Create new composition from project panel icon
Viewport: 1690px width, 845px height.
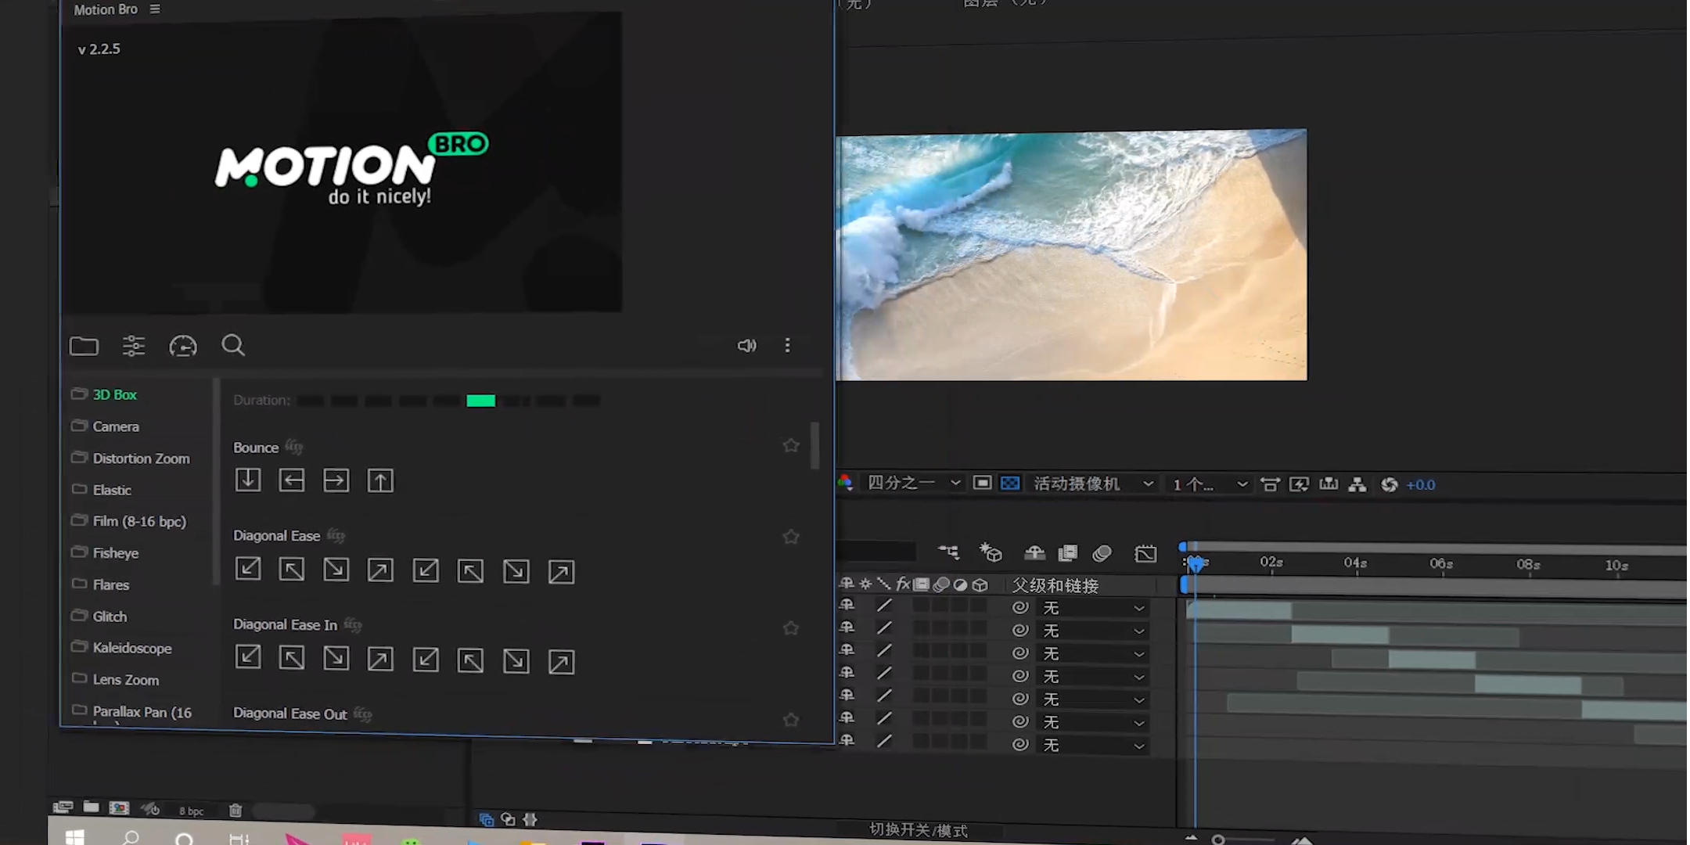[119, 807]
